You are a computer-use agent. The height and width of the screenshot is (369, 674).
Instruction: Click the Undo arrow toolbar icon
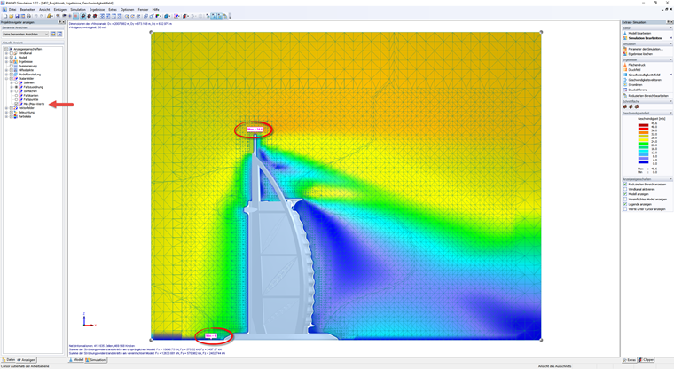(x=35, y=16)
